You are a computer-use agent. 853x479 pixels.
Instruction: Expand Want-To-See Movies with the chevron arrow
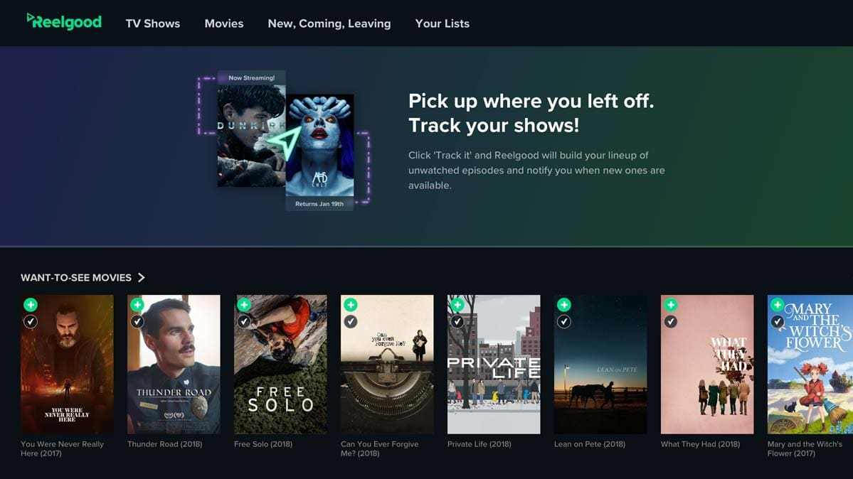141,278
